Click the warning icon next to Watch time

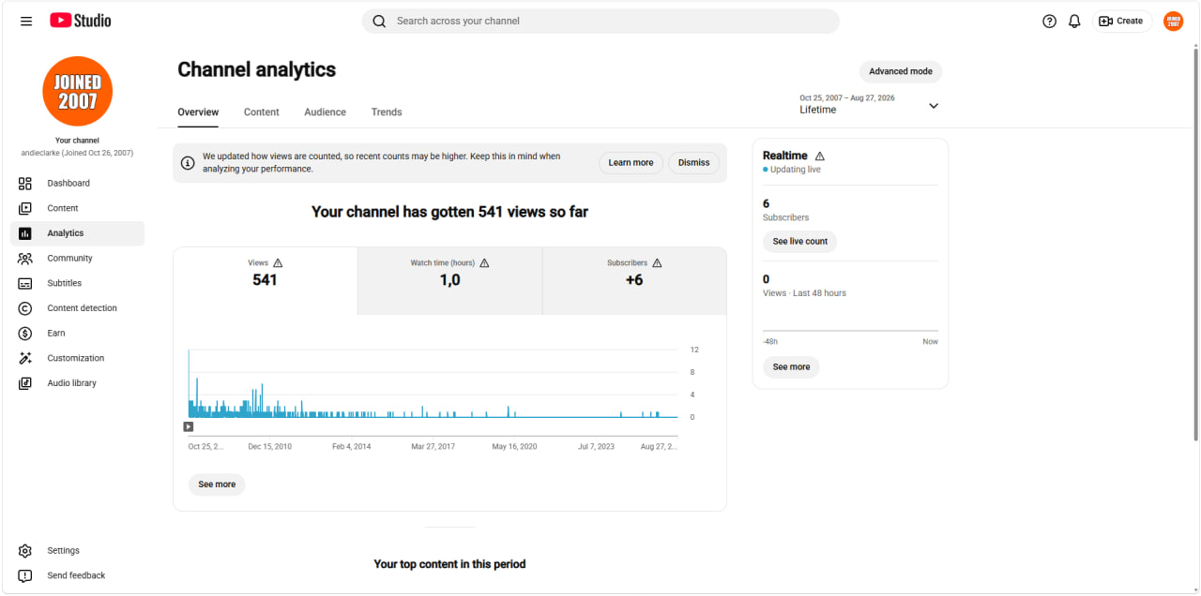484,263
